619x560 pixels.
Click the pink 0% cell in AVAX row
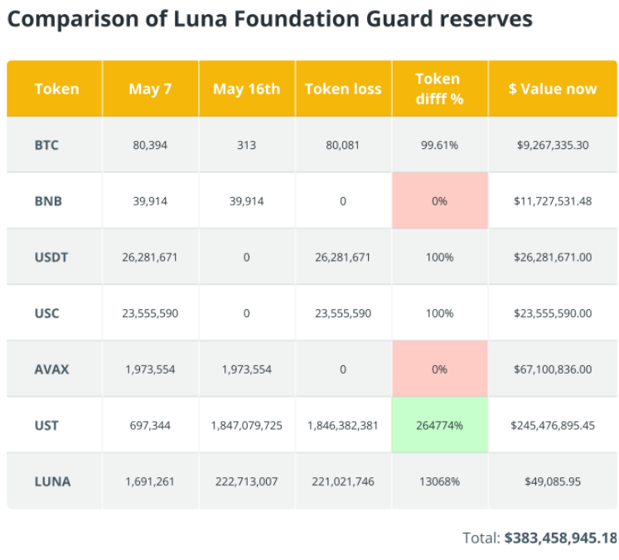(440, 369)
